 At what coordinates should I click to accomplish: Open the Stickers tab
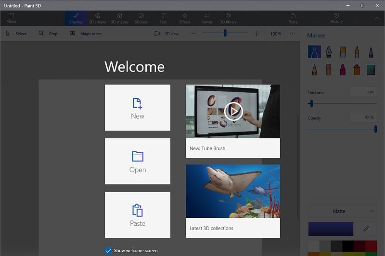click(141, 18)
